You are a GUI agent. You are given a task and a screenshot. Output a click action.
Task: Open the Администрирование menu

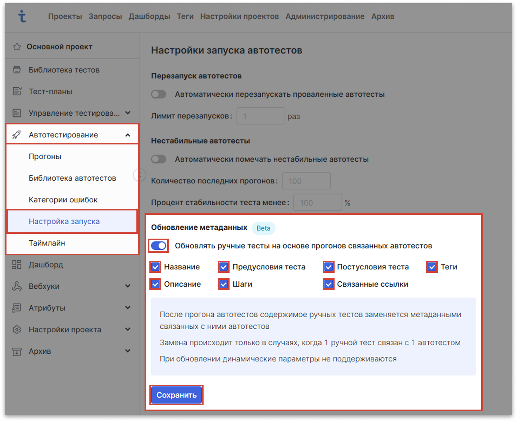325,16
